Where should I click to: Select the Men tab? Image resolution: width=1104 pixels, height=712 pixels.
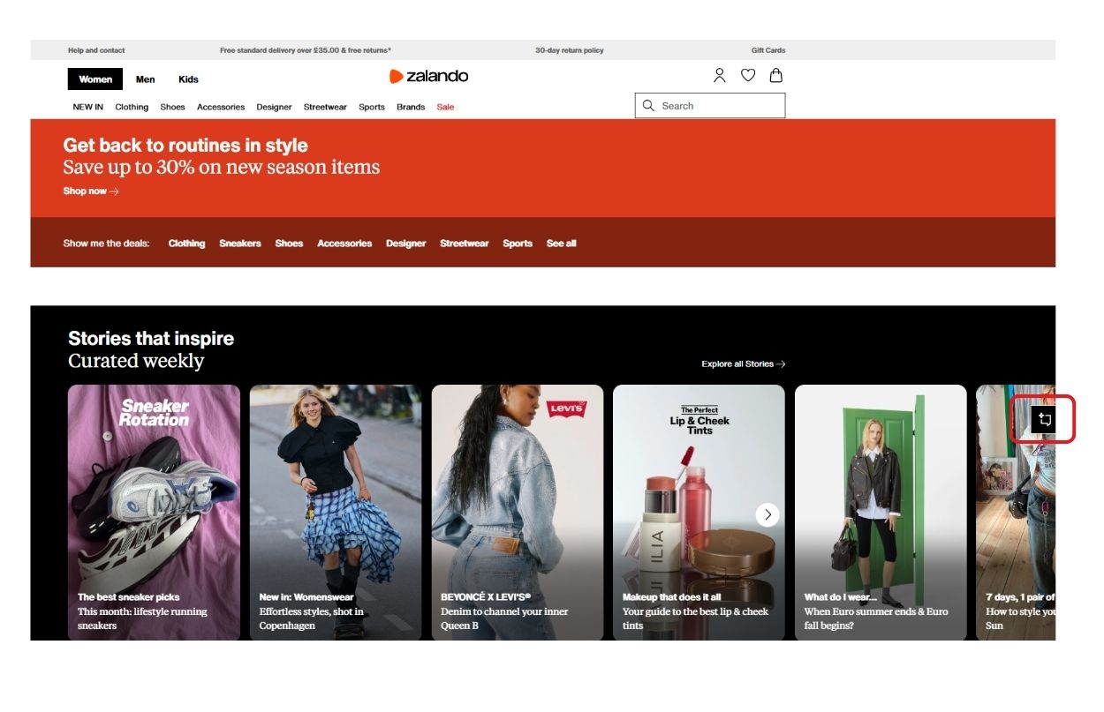146,79
